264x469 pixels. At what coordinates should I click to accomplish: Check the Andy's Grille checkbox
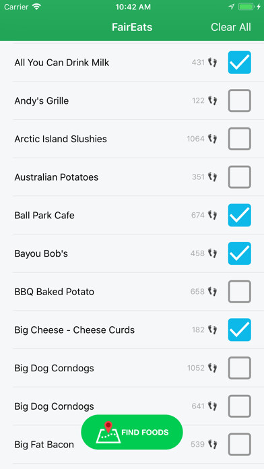[240, 100]
